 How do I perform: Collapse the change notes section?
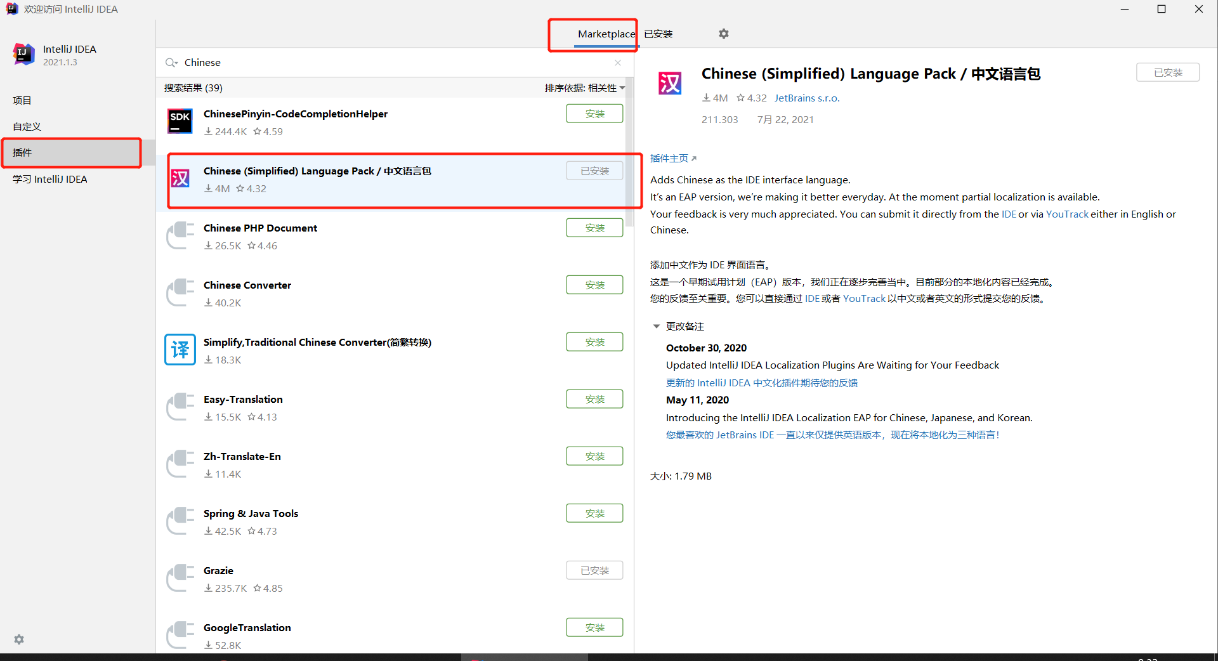(657, 326)
